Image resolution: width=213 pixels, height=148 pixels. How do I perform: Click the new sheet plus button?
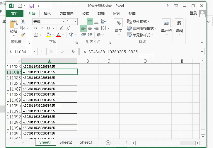[108, 143]
